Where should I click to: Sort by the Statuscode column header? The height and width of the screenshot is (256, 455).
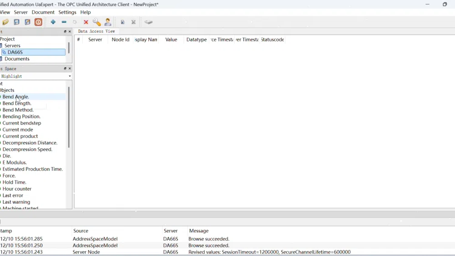[x=272, y=40]
